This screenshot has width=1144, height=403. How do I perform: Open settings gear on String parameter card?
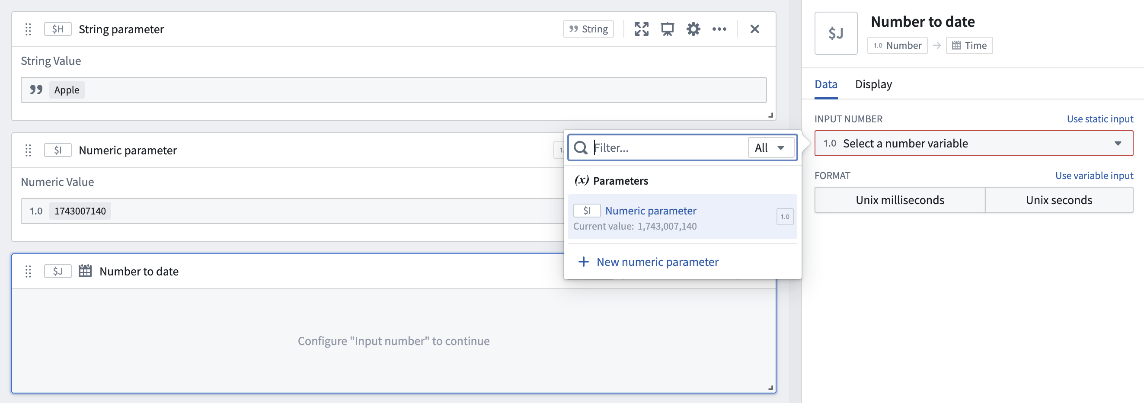pos(693,29)
